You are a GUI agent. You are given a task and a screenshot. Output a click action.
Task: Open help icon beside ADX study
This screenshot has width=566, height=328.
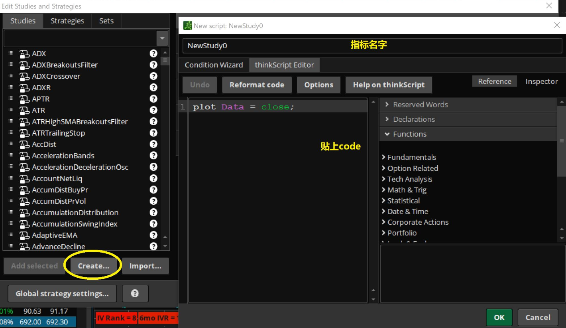(153, 53)
